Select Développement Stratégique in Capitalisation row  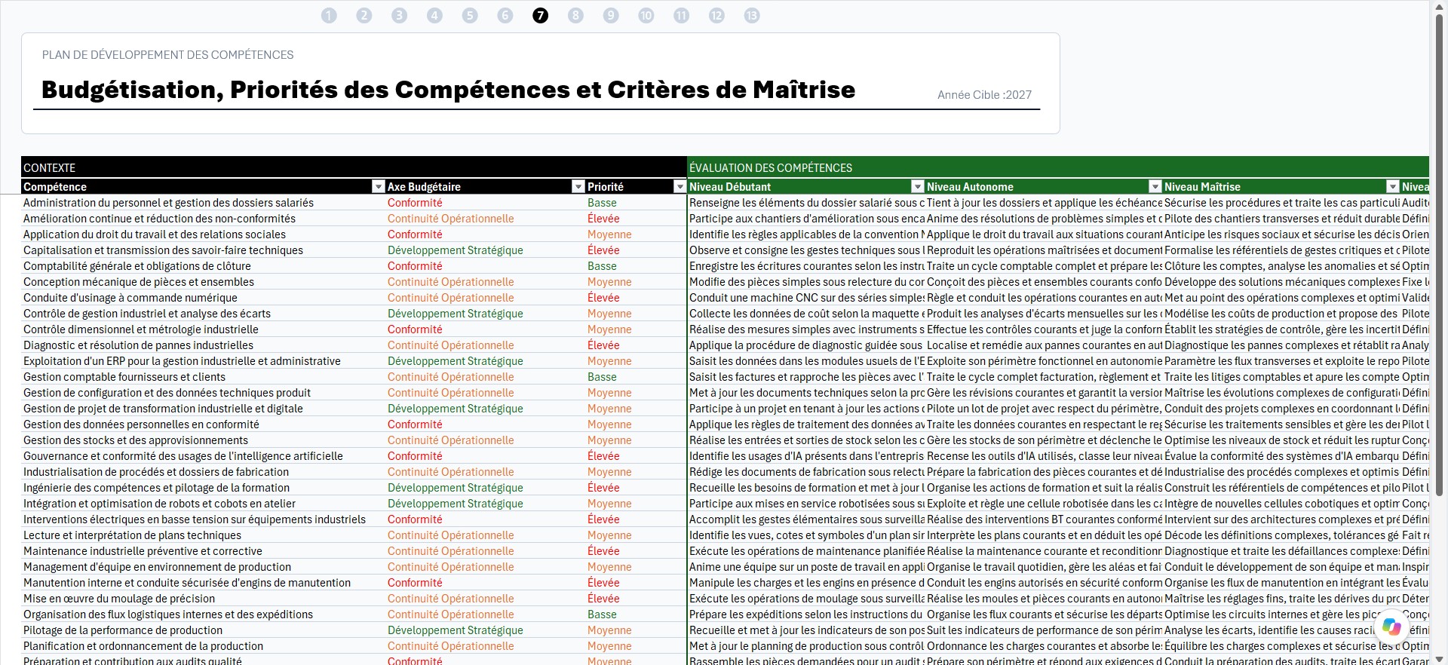(x=486, y=250)
